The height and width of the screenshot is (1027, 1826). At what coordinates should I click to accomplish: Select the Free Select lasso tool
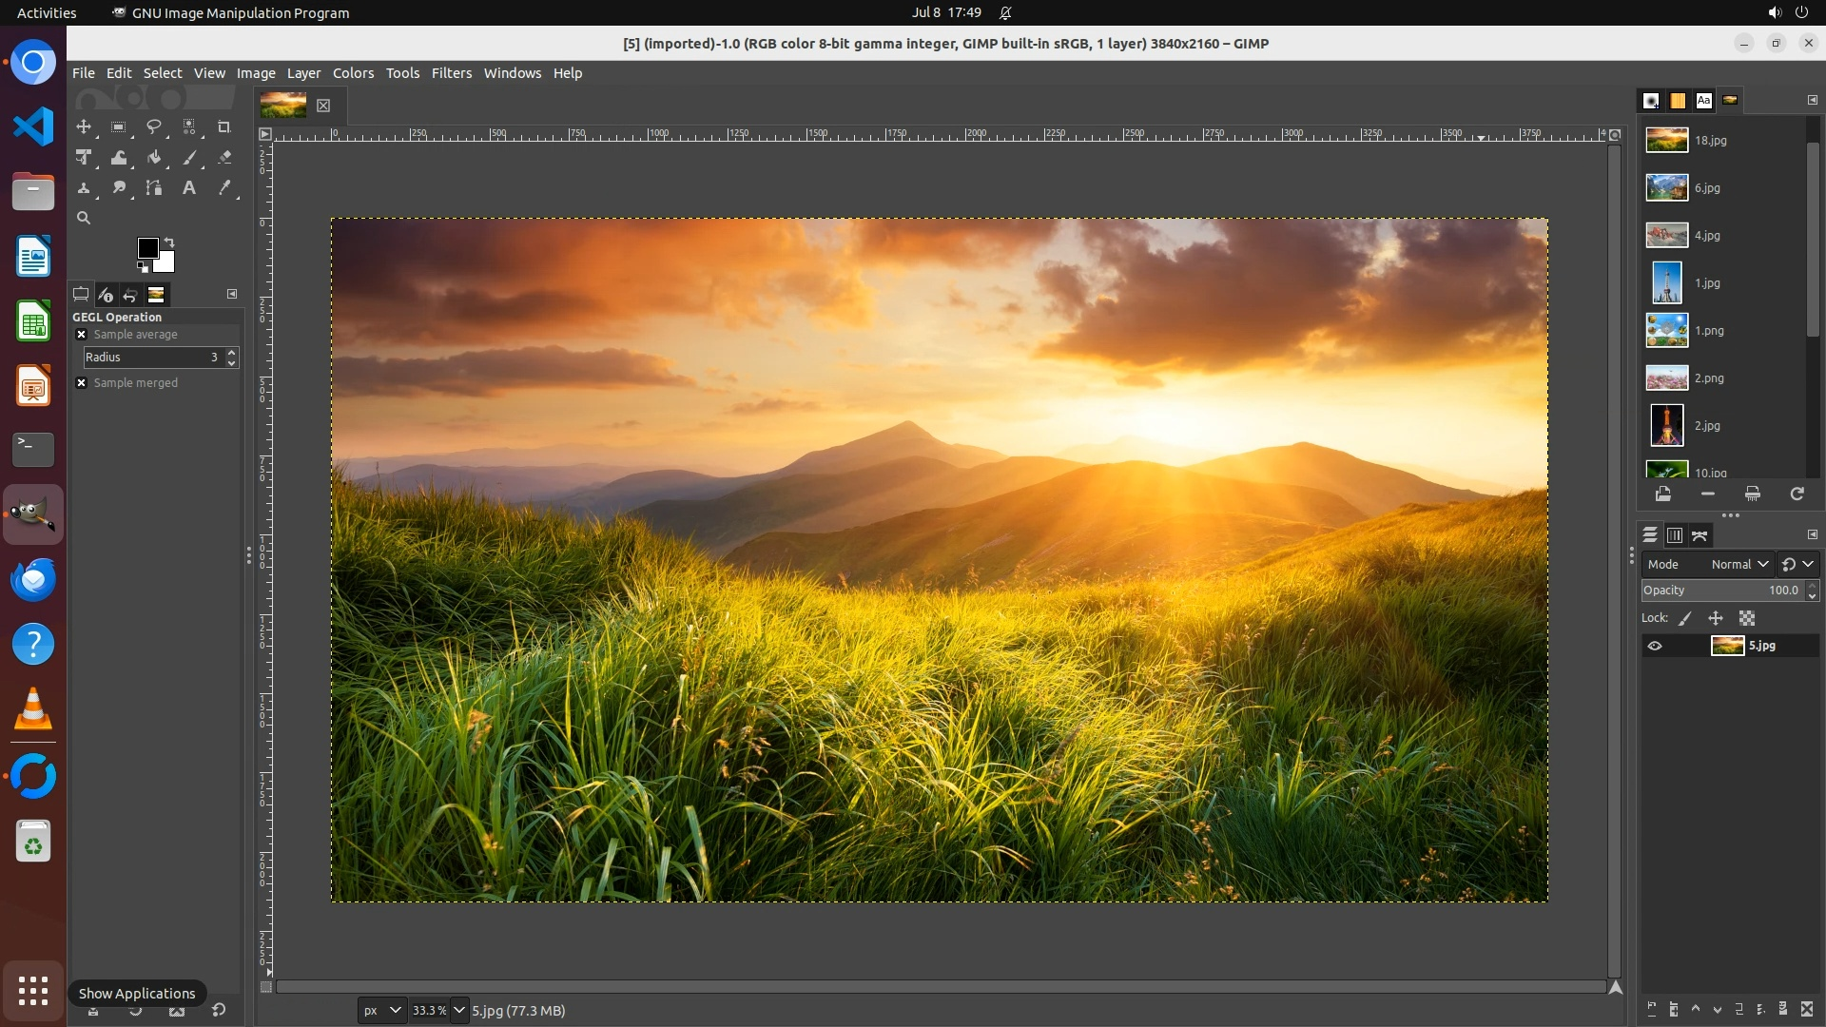click(x=153, y=126)
